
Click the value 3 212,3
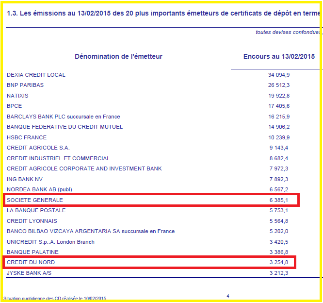[x=279, y=273]
